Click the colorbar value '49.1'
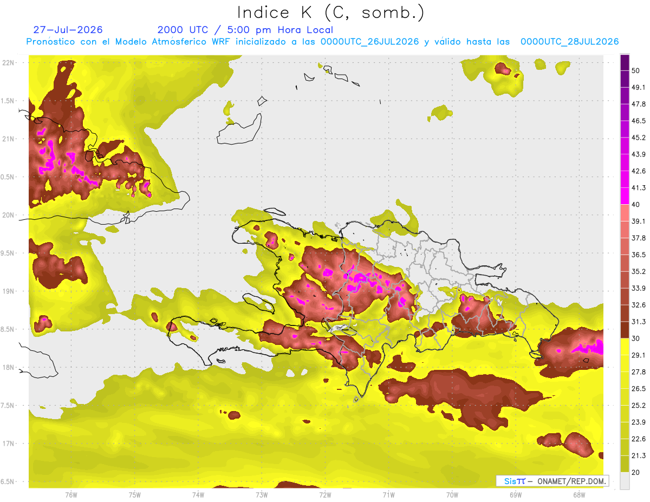 click(638, 87)
